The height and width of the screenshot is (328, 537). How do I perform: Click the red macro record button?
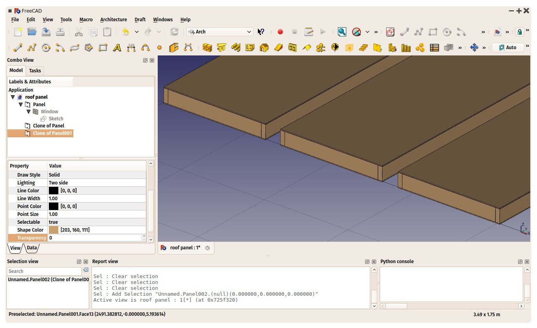pos(280,32)
